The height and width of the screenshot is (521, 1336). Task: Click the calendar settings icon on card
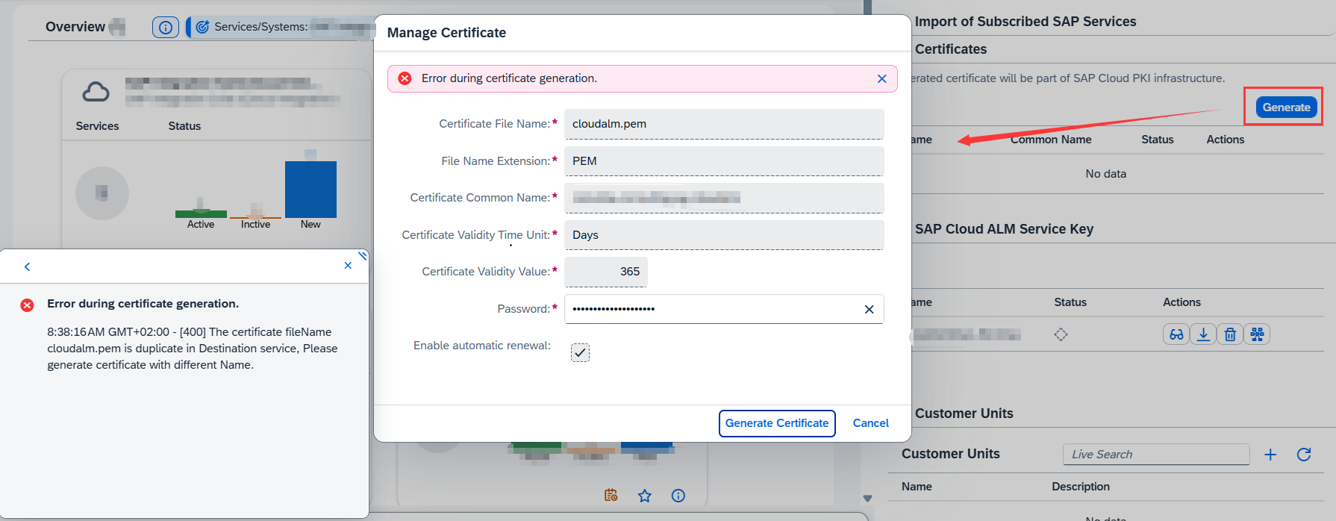click(x=611, y=496)
